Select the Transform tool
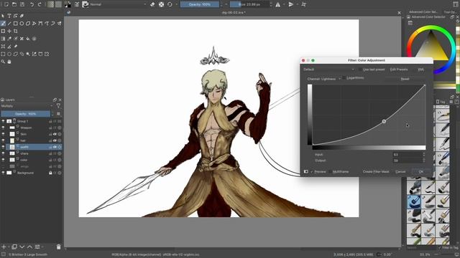The image size is (460, 258). point(3,31)
